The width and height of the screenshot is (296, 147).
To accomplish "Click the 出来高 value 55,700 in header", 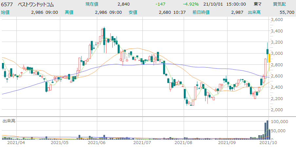I will point(287,12).
